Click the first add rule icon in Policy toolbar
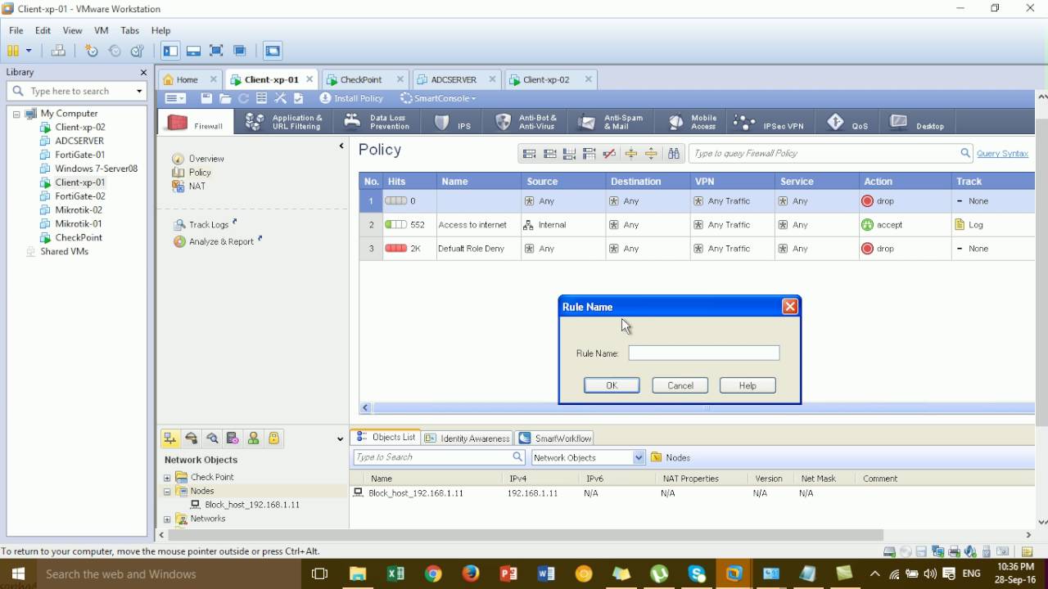Viewport: 1048px width, 589px height. click(x=529, y=153)
